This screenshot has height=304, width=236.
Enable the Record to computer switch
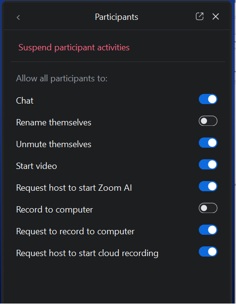pyautogui.click(x=208, y=208)
